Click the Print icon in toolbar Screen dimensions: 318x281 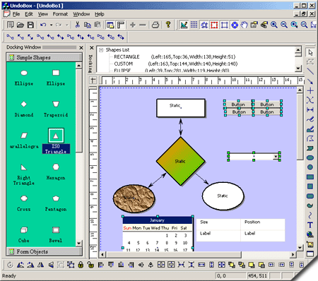[155, 25]
